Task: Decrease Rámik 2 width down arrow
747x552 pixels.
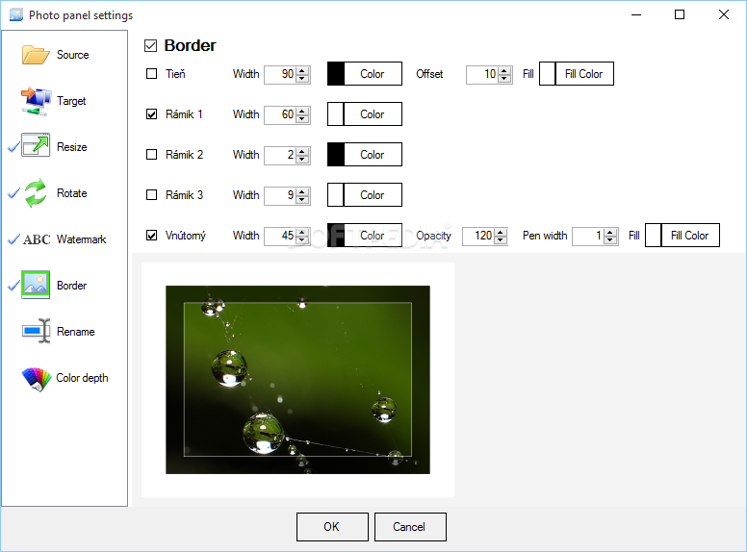Action: [x=302, y=159]
